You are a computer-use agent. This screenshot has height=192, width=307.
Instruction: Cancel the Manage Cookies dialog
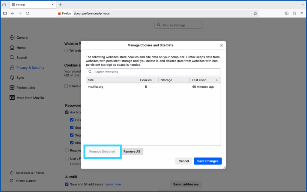183,161
